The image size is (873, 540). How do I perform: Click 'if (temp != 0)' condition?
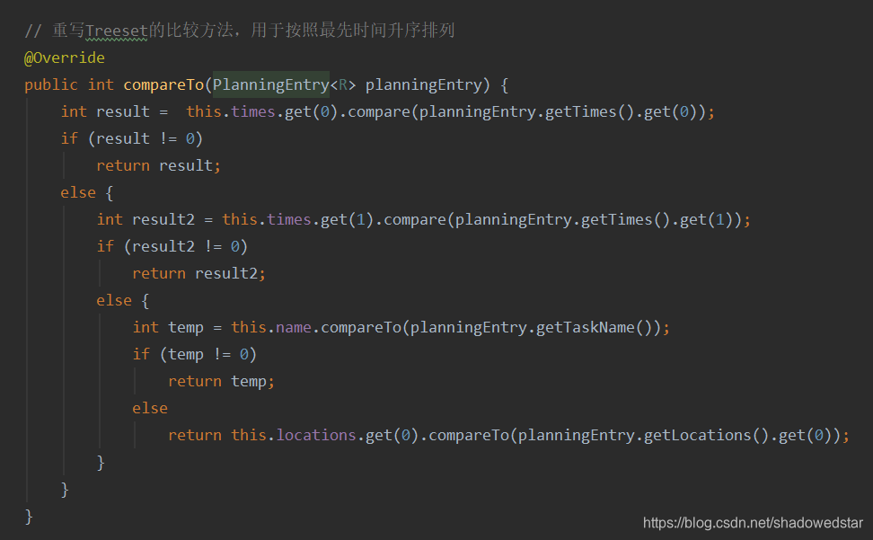[194, 355]
